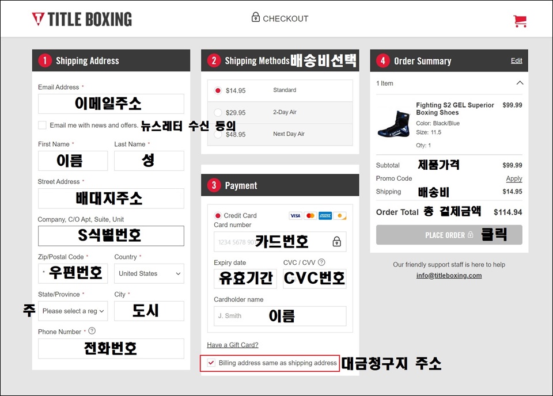The image size is (553, 396).
Task: Open the State/Province region dropdown
Action: pos(73,311)
